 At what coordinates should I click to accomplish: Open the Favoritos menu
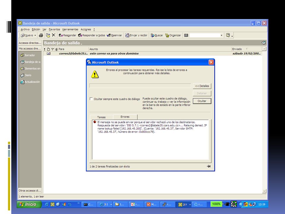click(x=54, y=29)
